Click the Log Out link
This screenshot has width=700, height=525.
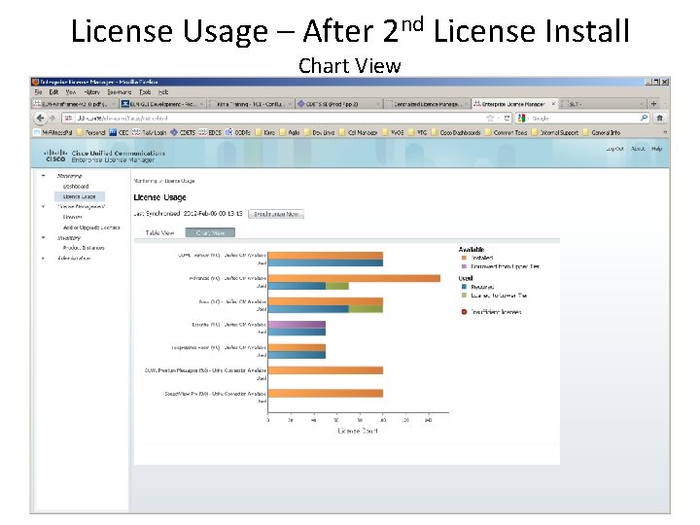[614, 149]
